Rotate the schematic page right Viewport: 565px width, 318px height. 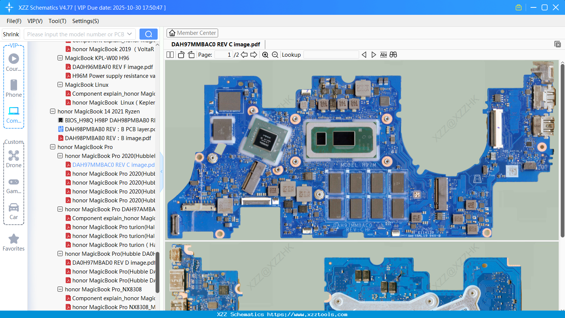(x=191, y=54)
